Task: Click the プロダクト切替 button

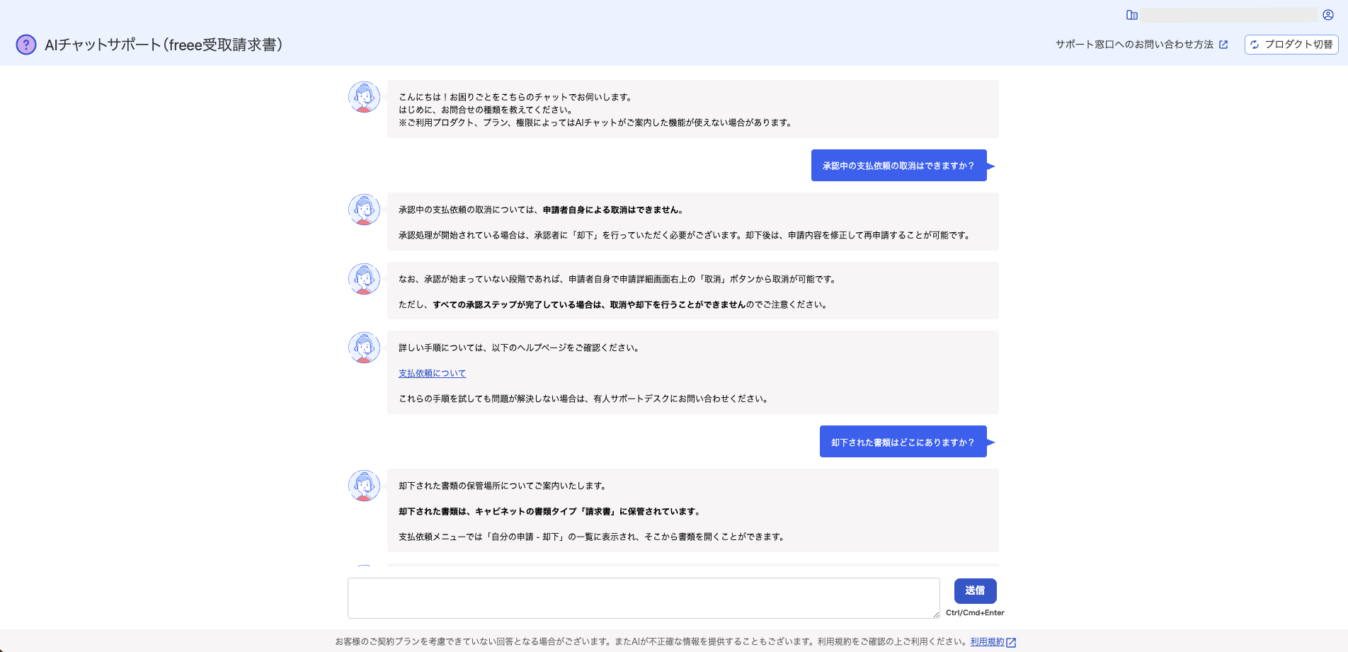Action: [1291, 45]
